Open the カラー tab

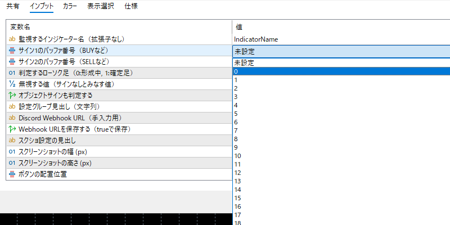[70, 7]
